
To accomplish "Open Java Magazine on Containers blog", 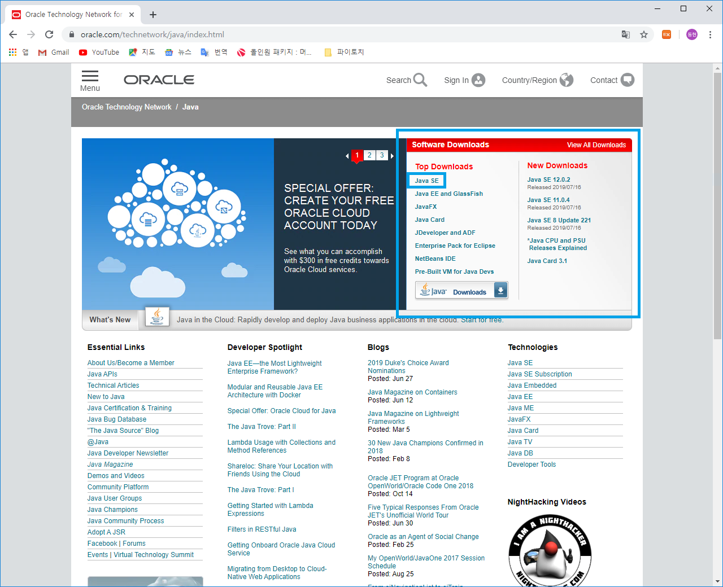I will point(412,392).
